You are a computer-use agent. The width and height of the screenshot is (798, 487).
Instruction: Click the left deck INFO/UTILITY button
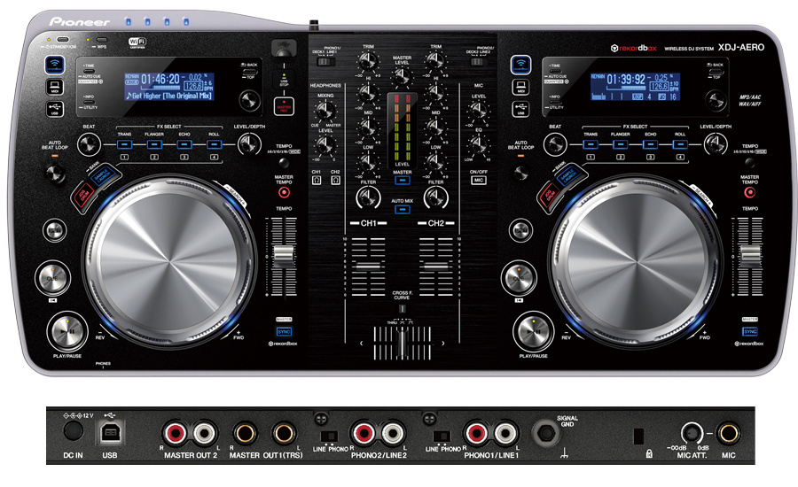point(89,102)
